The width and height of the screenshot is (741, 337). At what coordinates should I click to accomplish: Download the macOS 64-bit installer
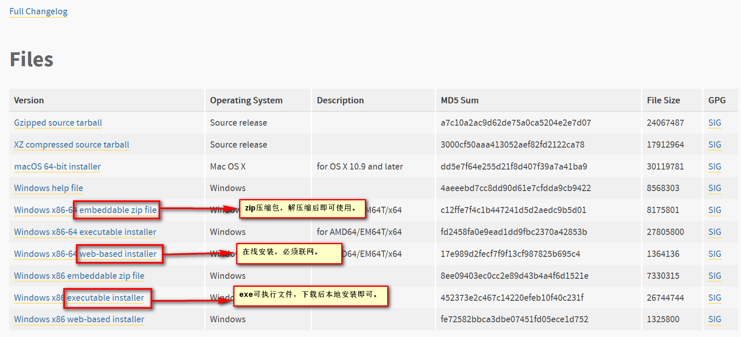[x=57, y=167]
